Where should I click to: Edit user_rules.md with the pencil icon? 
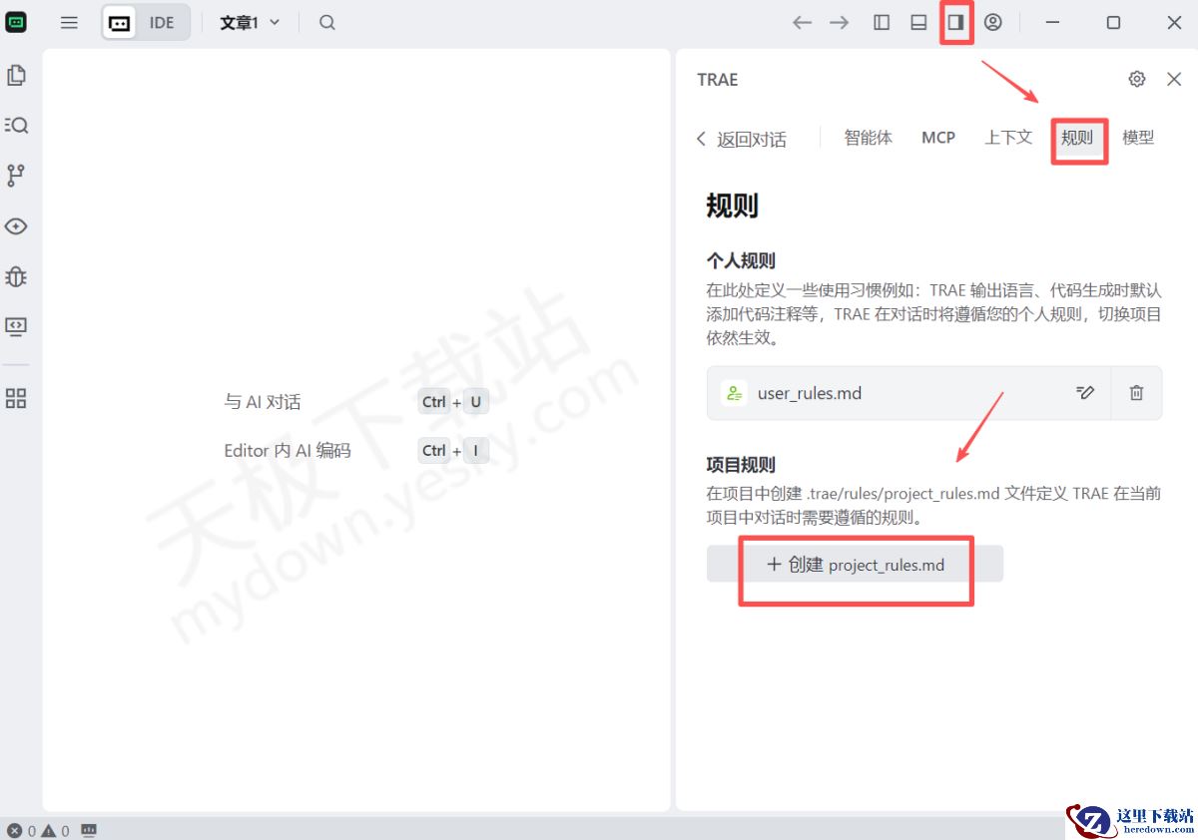tap(1086, 393)
